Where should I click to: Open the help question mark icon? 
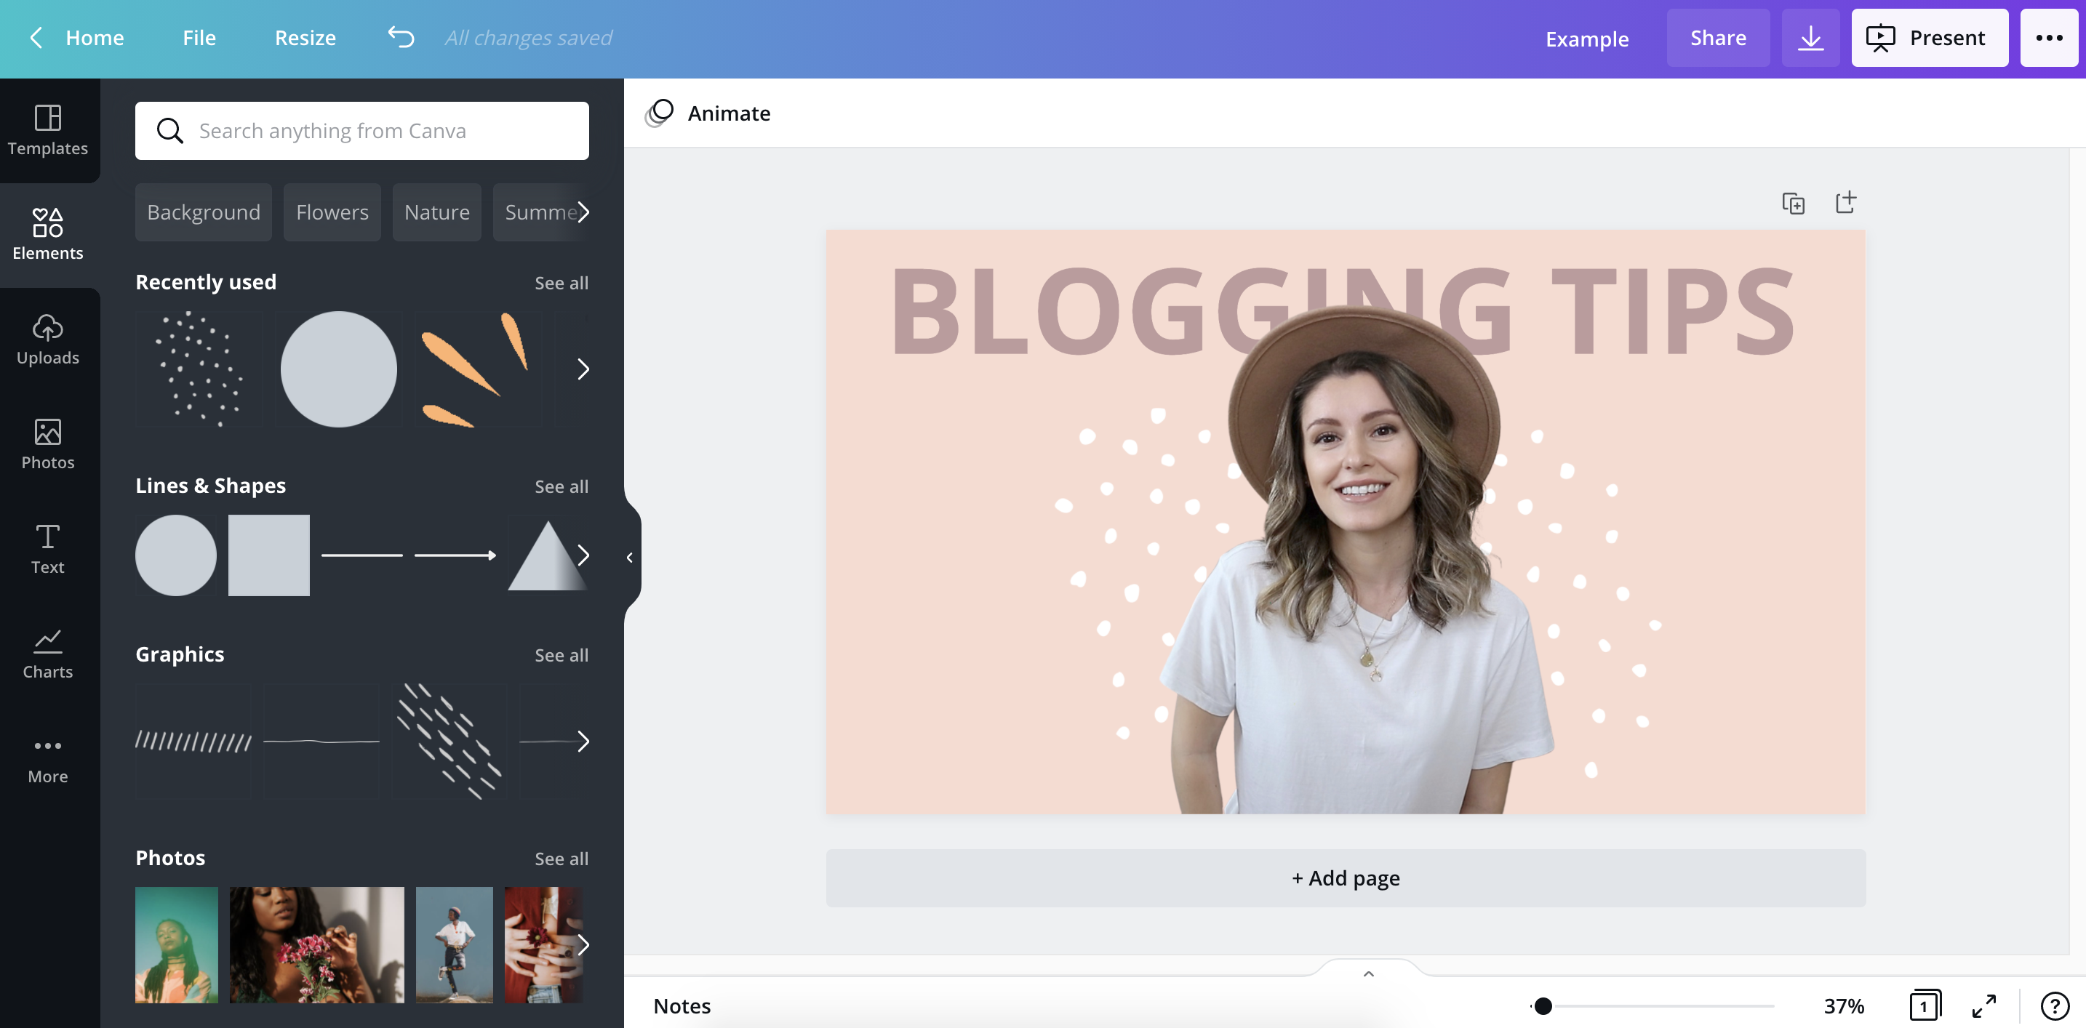coord(2055,1005)
